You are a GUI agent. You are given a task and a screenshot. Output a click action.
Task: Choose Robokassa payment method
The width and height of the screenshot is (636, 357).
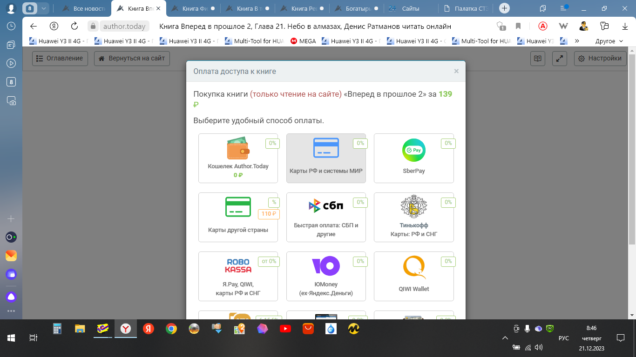click(x=238, y=276)
